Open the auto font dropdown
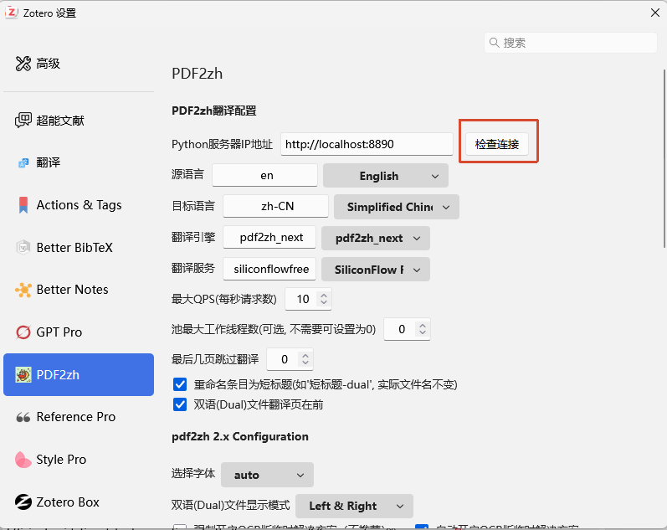This screenshot has height=530, width=667. (267, 475)
